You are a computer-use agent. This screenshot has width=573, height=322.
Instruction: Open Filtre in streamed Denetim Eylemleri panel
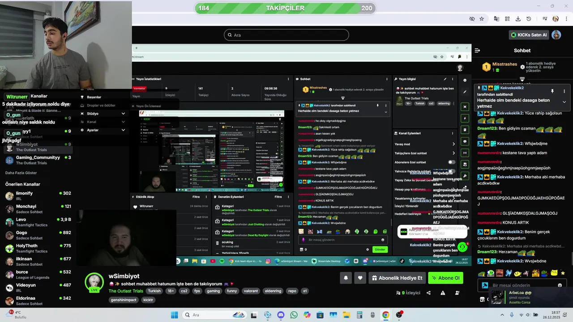point(278,197)
